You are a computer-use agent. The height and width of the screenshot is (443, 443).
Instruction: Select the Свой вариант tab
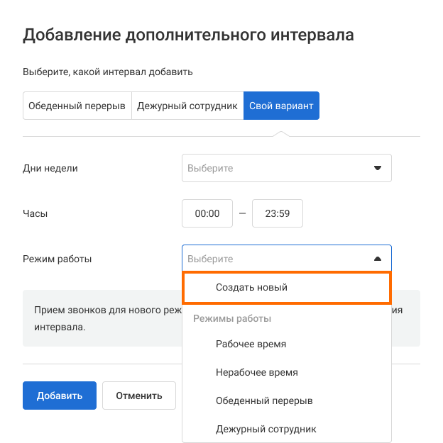coord(281,106)
